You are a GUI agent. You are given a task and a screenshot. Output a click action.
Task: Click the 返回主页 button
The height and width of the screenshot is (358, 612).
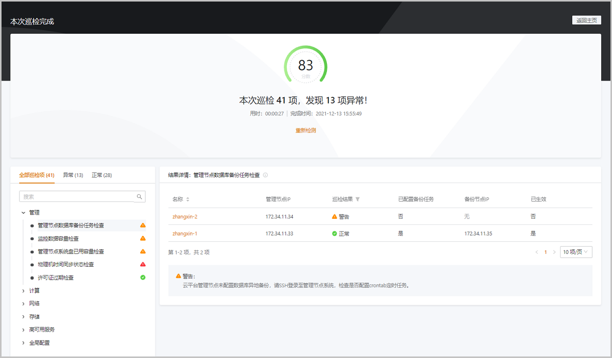click(x=586, y=20)
